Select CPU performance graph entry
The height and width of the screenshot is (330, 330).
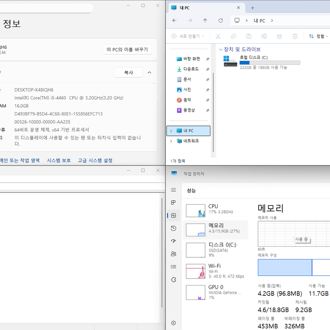point(215,210)
